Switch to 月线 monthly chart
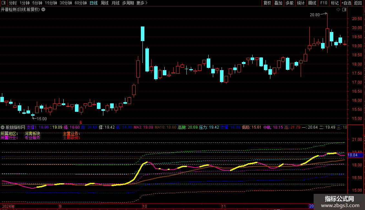The height and width of the screenshot is (210, 365). click(x=115, y=3)
